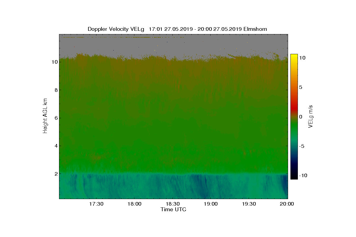Click the red zone of the color bar
This screenshot has height=237, width=356.
(x=294, y=108)
